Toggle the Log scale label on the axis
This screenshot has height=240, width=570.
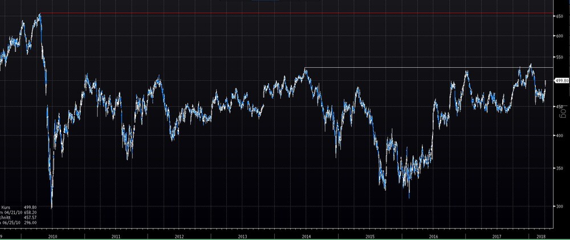pyautogui.click(x=563, y=111)
